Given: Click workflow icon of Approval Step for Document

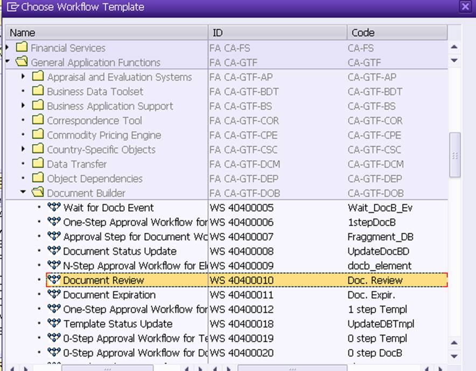Looking at the screenshot, I should tap(54, 236).
